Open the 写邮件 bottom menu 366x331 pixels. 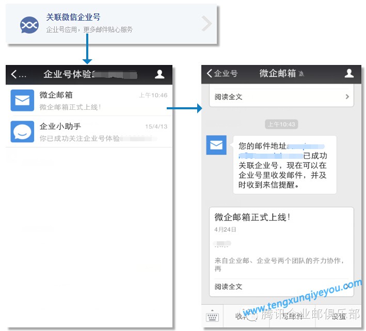pyautogui.click(x=292, y=316)
